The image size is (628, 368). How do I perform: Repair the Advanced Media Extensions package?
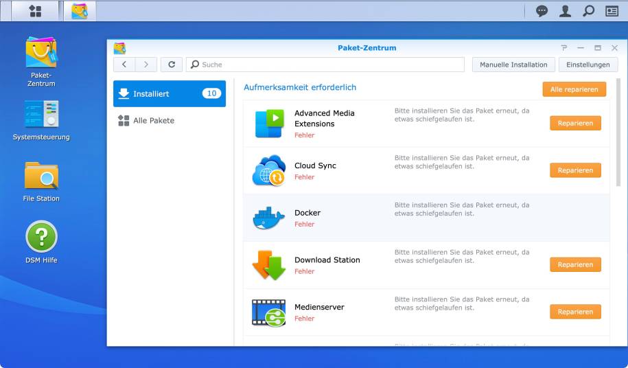pyautogui.click(x=575, y=124)
